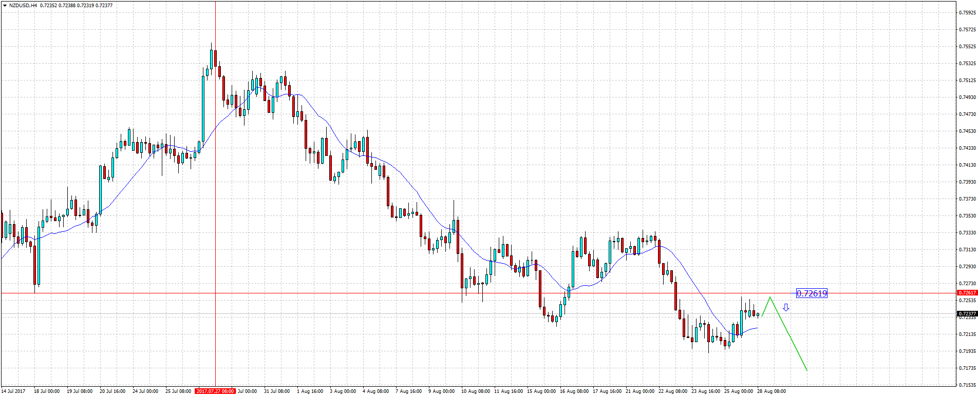Click the red 2017.07.27 08:00 date marker

tap(215, 391)
